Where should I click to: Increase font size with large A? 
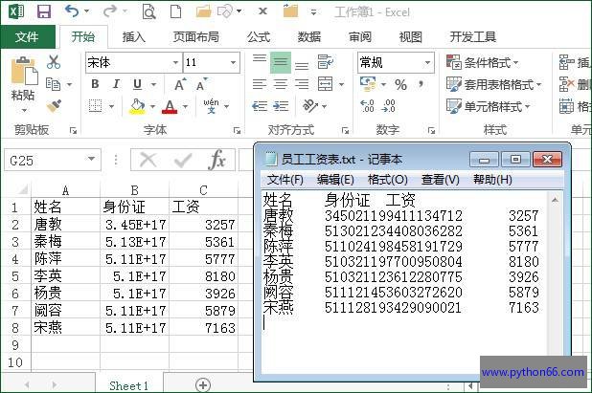coord(180,84)
